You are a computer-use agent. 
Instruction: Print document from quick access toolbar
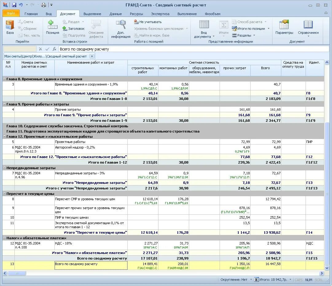43,5
